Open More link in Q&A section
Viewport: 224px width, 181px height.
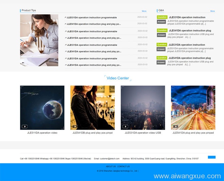pyautogui.click(x=212, y=11)
